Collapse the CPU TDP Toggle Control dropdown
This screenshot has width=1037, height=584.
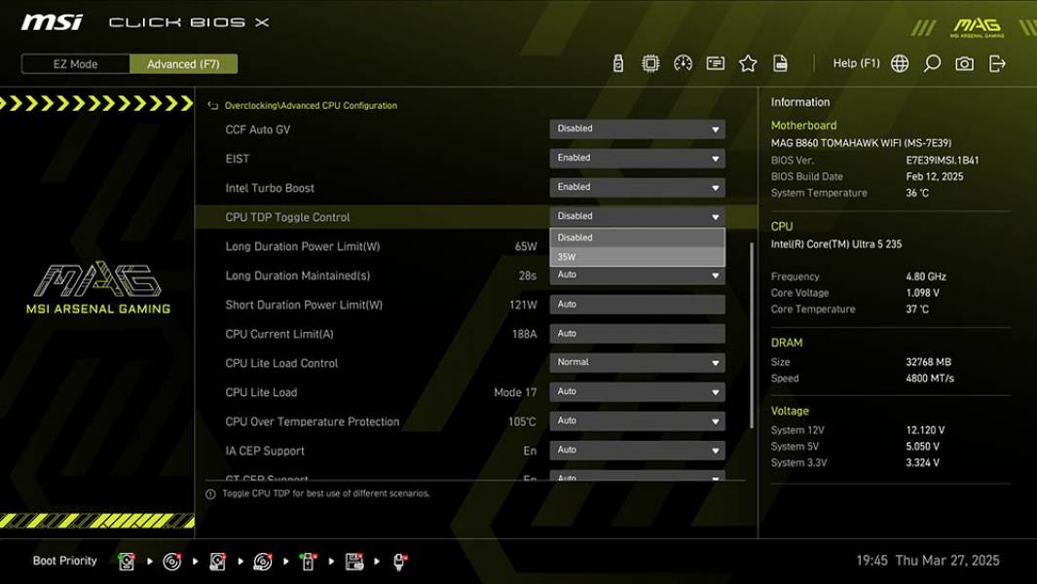637,216
